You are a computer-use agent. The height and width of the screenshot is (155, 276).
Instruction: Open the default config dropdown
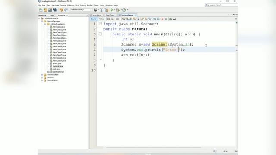pyautogui.click(x=81, y=10)
